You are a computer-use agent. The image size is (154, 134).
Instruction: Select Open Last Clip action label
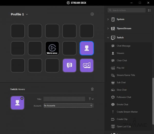coord(124,127)
